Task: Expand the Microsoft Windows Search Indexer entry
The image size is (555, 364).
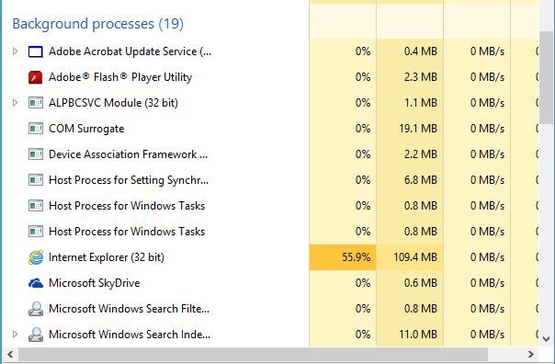Action: pos(15,335)
